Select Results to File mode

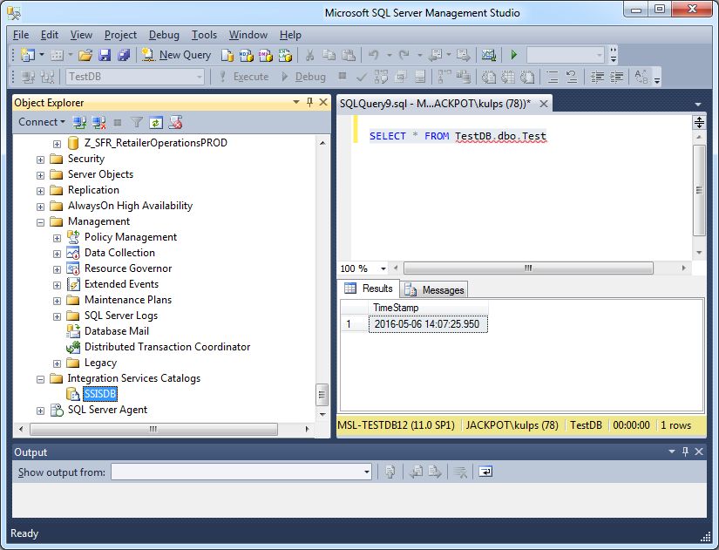click(527, 77)
